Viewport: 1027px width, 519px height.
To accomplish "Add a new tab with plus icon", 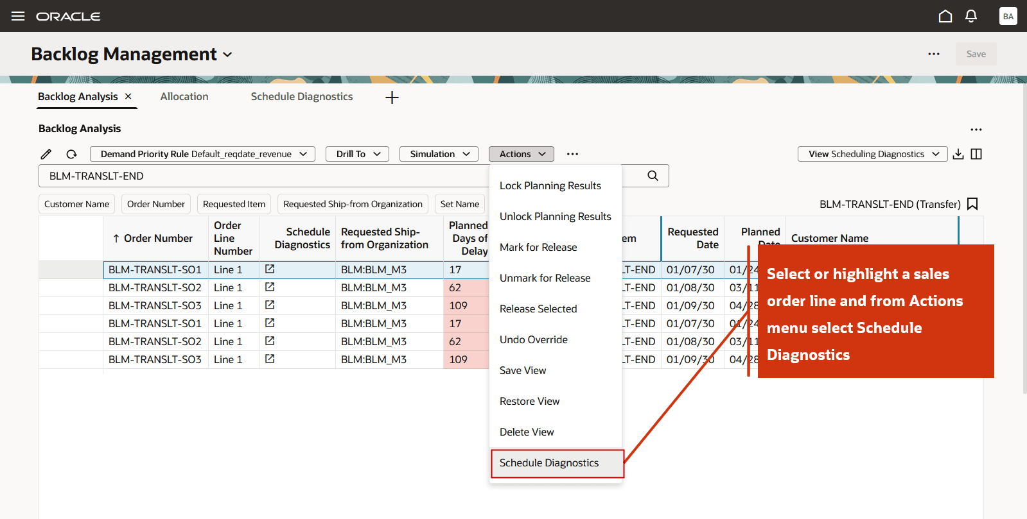I will tap(392, 98).
